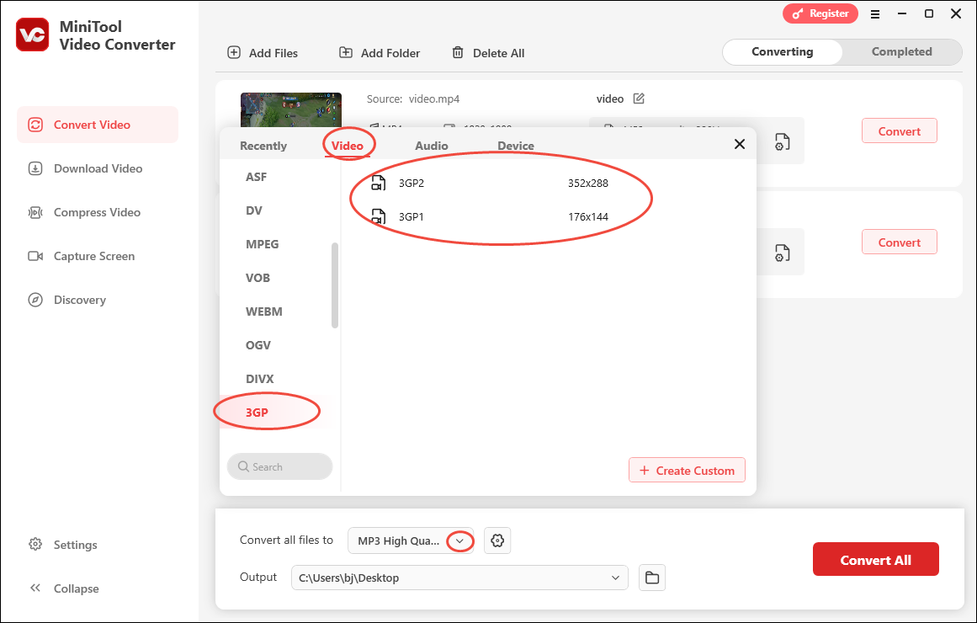Click the Create Custom button

687,471
